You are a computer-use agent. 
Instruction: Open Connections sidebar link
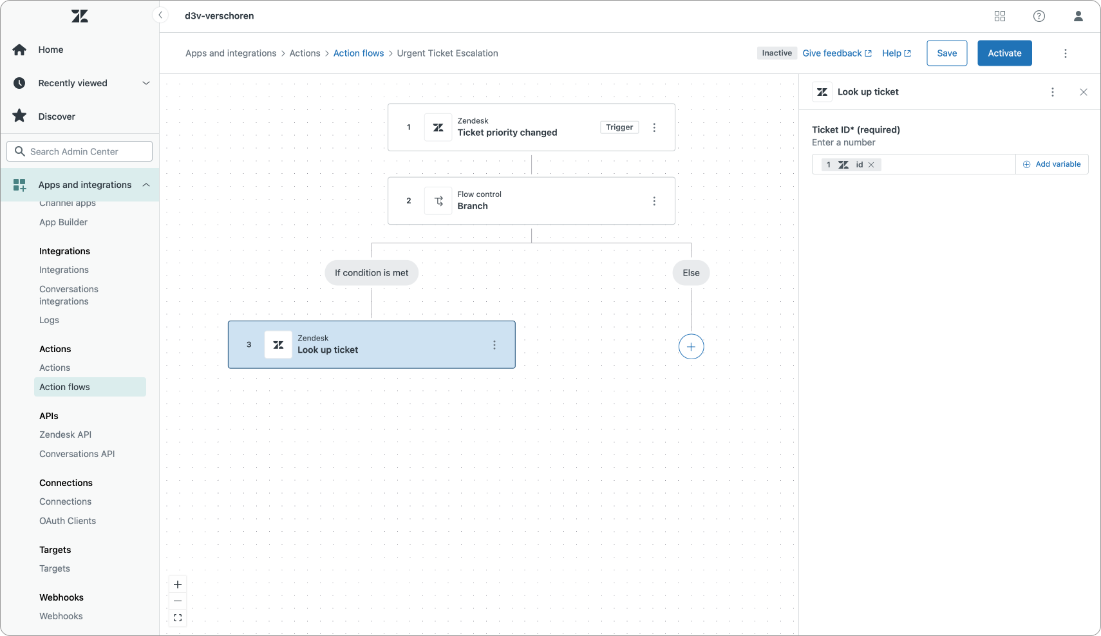click(66, 501)
